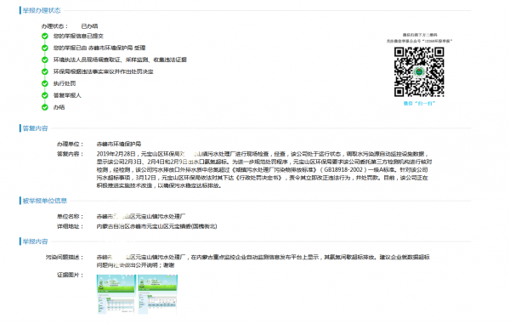Click green check beside 答复举报人

click(x=45, y=95)
